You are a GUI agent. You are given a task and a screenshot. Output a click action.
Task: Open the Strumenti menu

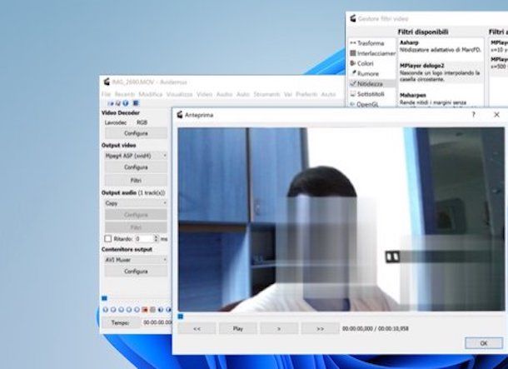tap(266, 94)
